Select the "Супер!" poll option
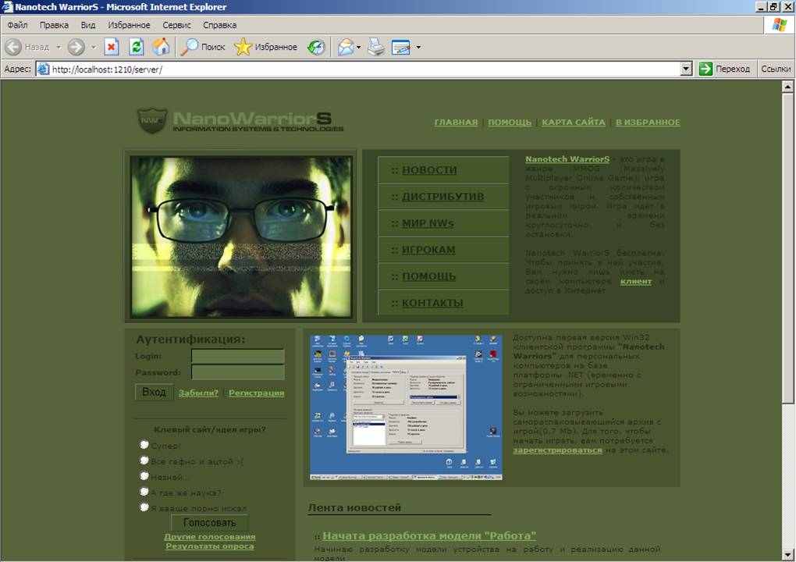This screenshot has width=796, height=562. 144,445
